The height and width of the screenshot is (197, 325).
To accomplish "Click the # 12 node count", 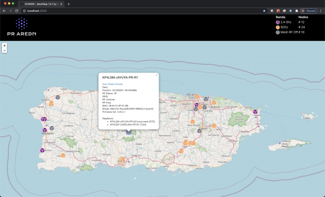I will [x=301, y=22].
